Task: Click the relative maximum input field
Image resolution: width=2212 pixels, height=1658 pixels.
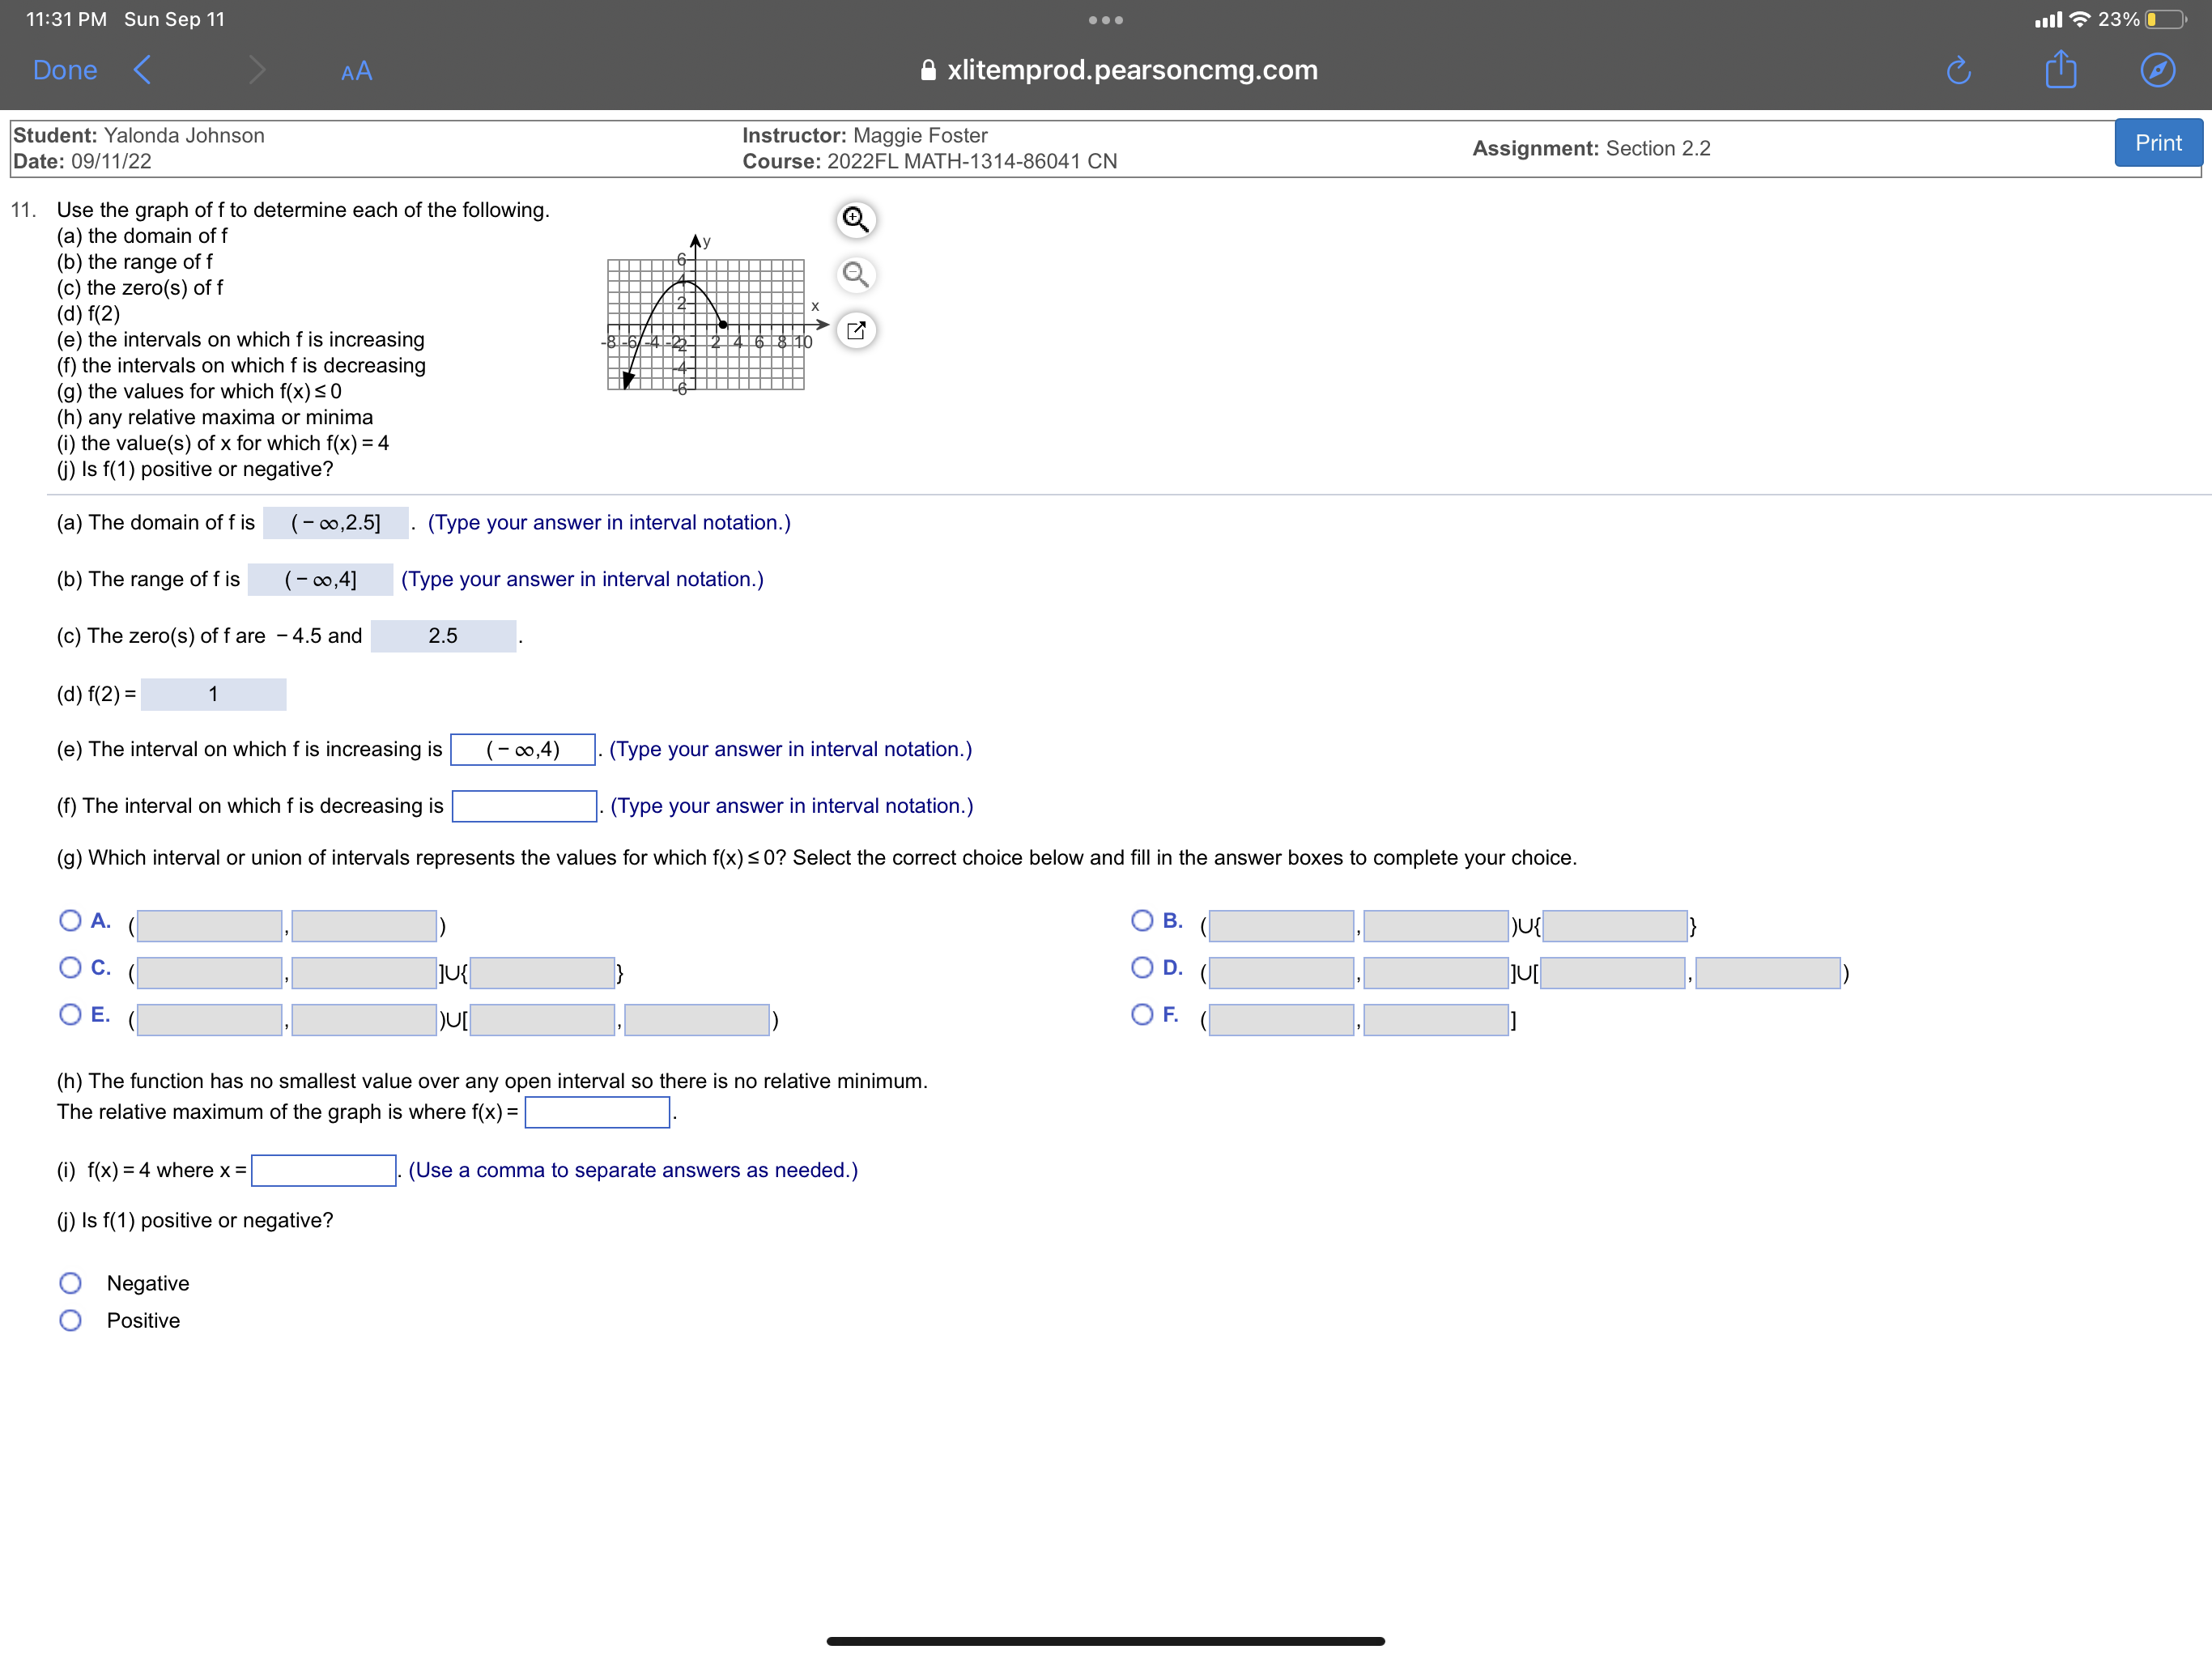Action: 597,1112
